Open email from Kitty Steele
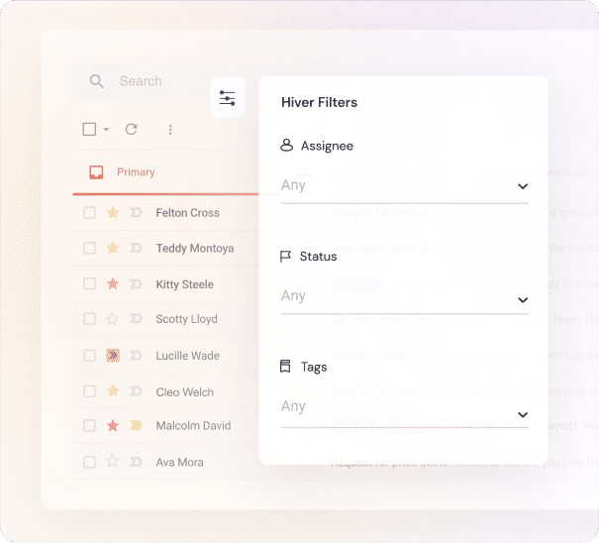Screen dimensions: 599x543 (x=184, y=284)
